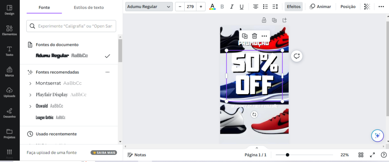389x162 pixels.
Task: Select the Fonte tab
Action: pos(44,8)
